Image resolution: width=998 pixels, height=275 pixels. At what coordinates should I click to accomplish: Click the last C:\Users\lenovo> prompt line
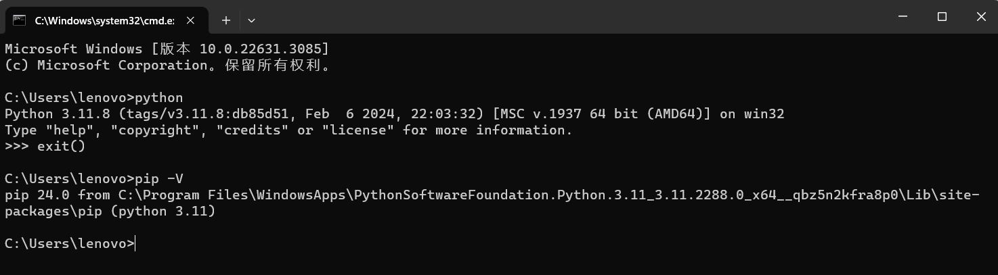(69, 244)
